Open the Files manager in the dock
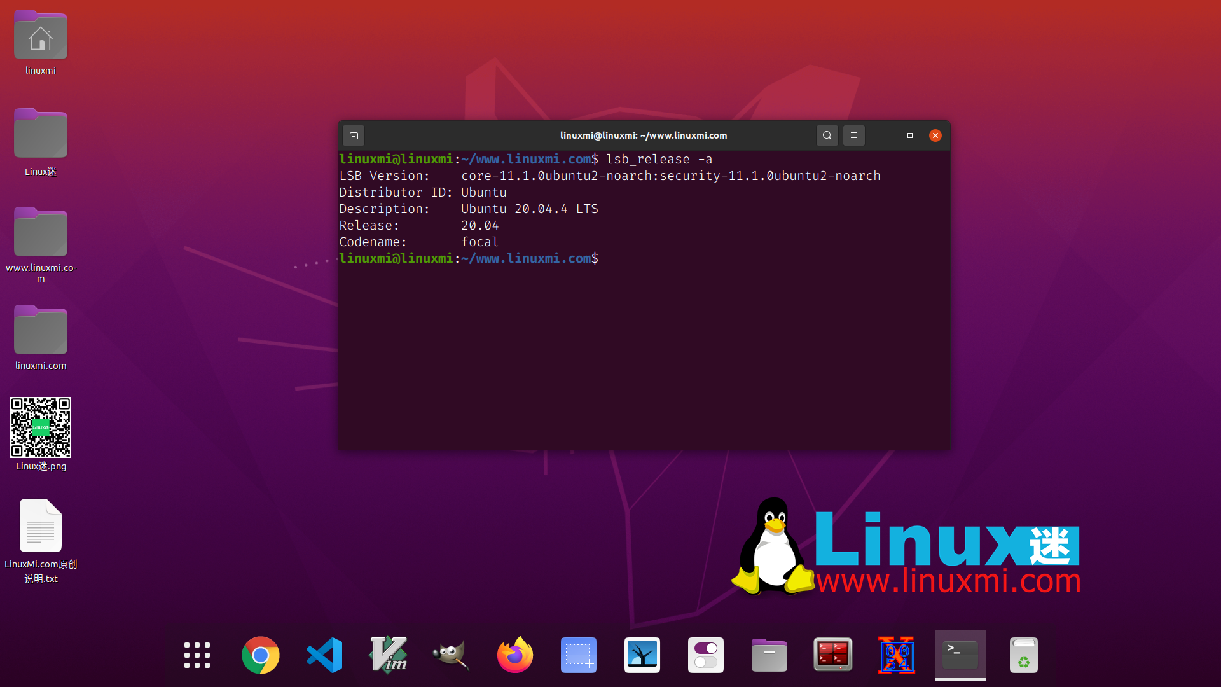 [x=769, y=655]
